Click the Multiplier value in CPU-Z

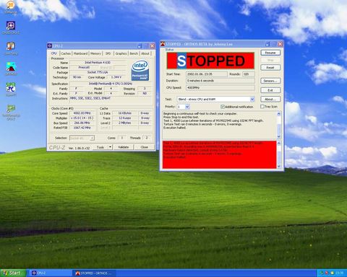click(x=82, y=118)
